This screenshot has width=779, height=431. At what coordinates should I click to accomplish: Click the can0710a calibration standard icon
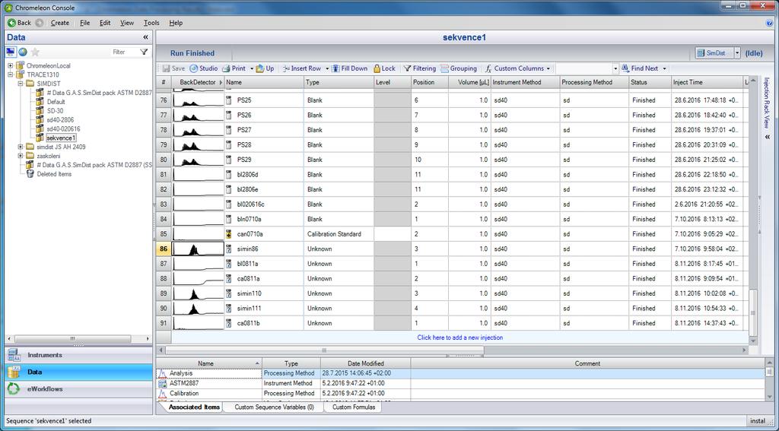point(228,234)
